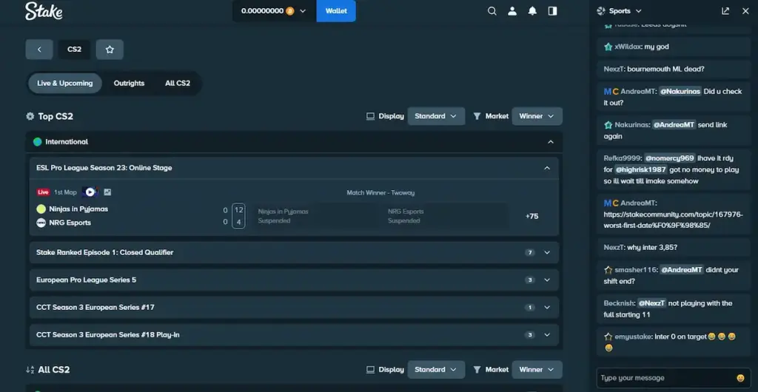758x392 pixels.
Task: Click the @highrisk1987 mention
Action: [x=640, y=170]
